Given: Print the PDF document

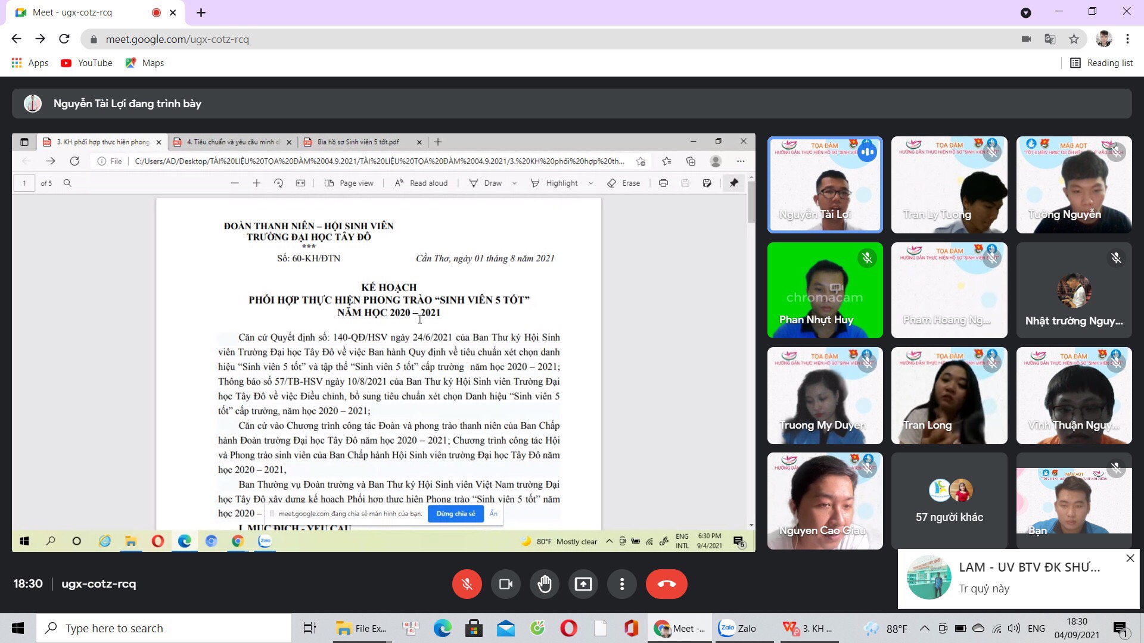Looking at the screenshot, I should tap(663, 183).
